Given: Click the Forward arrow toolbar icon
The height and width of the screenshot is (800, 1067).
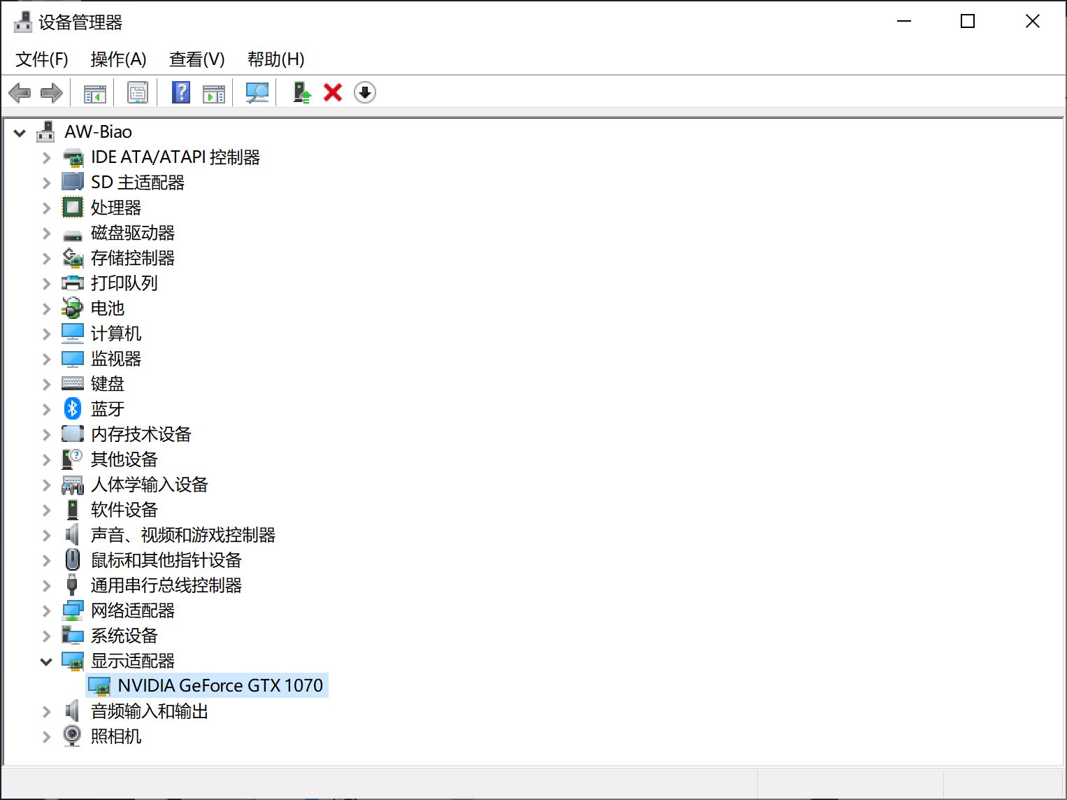Looking at the screenshot, I should (x=52, y=92).
